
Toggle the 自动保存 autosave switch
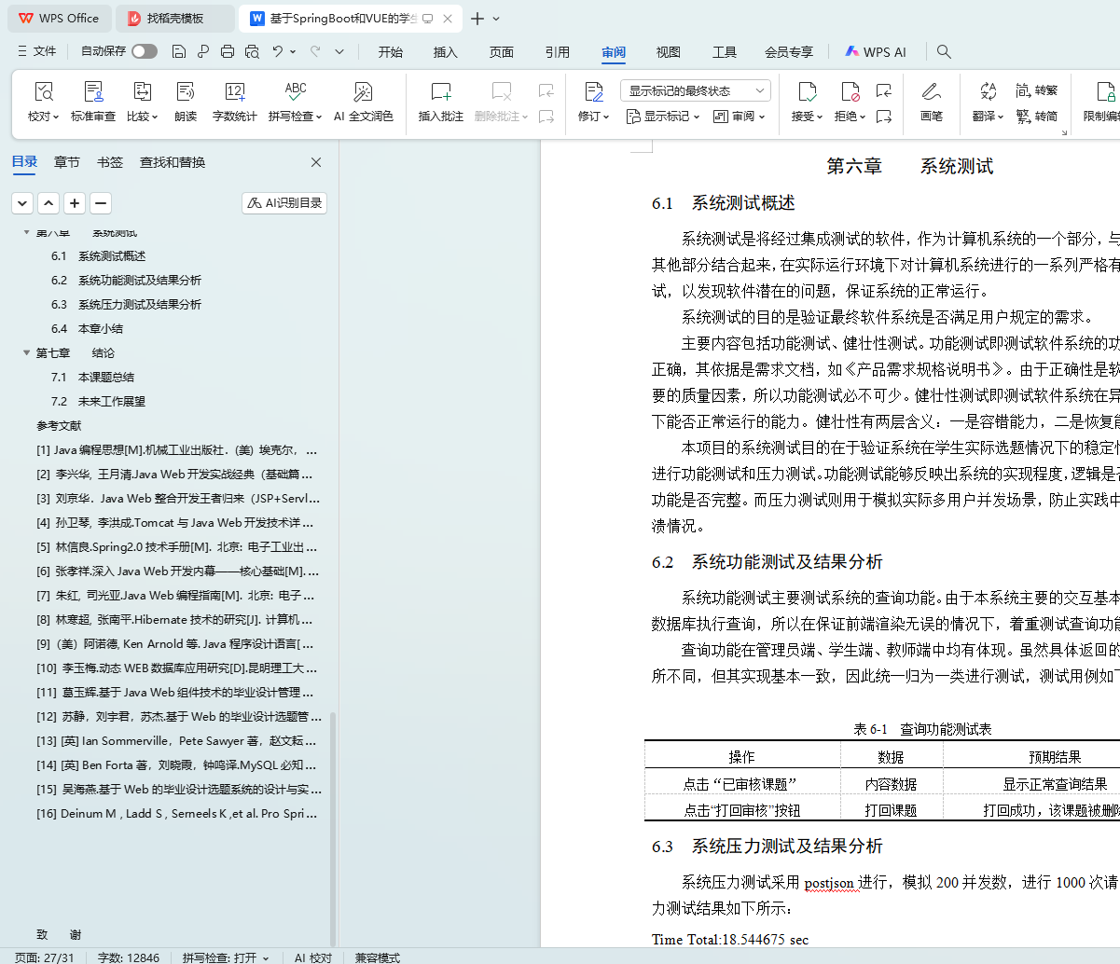click(x=144, y=52)
